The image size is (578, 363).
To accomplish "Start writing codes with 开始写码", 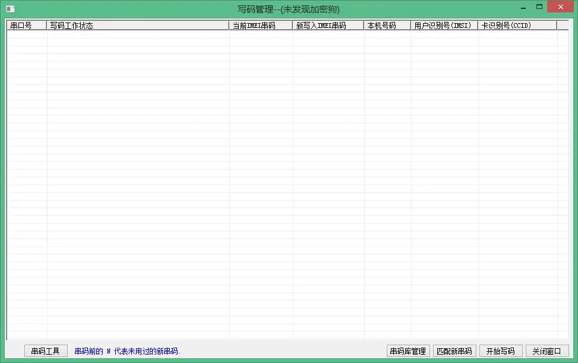I will pyautogui.click(x=501, y=351).
